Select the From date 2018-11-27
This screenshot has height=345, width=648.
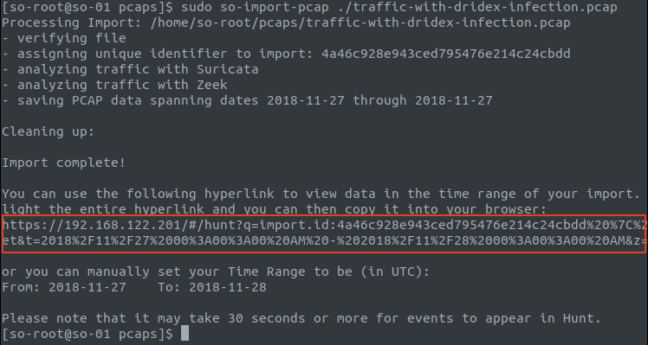click(x=87, y=287)
